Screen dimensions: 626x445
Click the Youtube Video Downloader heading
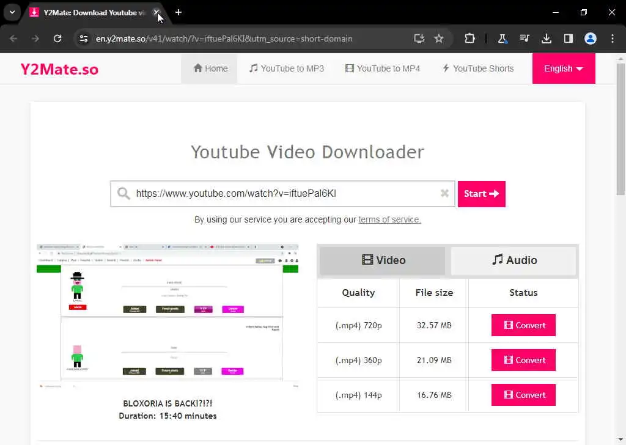point(307,152)
